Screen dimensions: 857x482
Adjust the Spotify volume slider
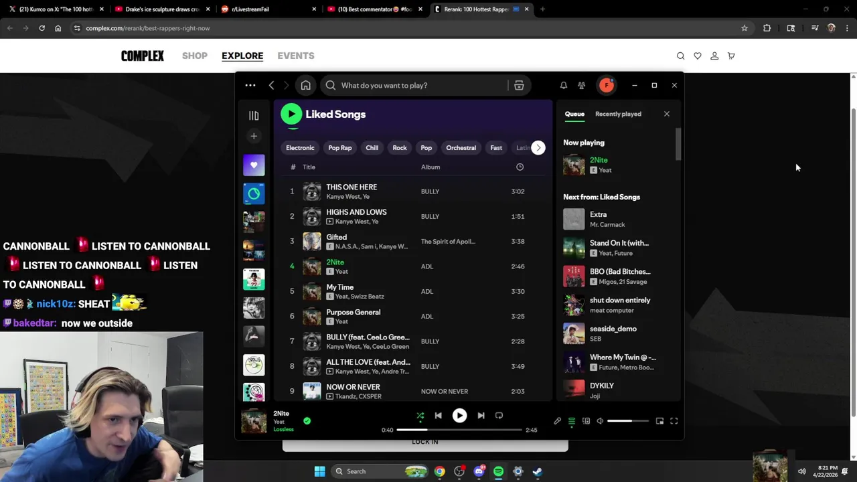pyautogui.click(x=628, y=421)
